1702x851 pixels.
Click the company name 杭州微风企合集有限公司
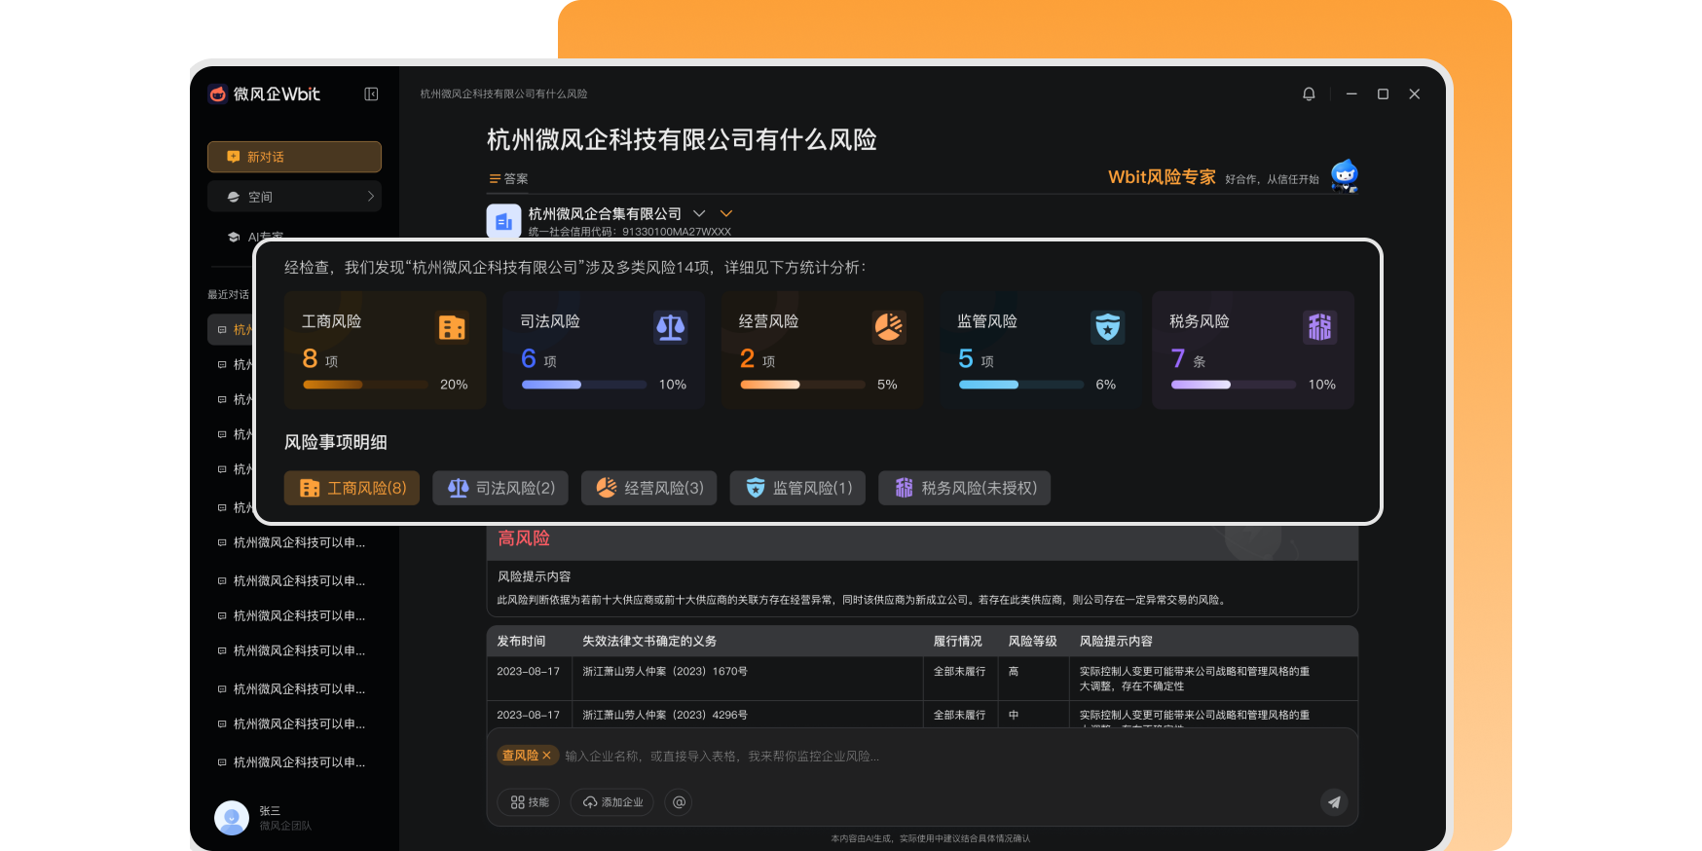(605, 213)
